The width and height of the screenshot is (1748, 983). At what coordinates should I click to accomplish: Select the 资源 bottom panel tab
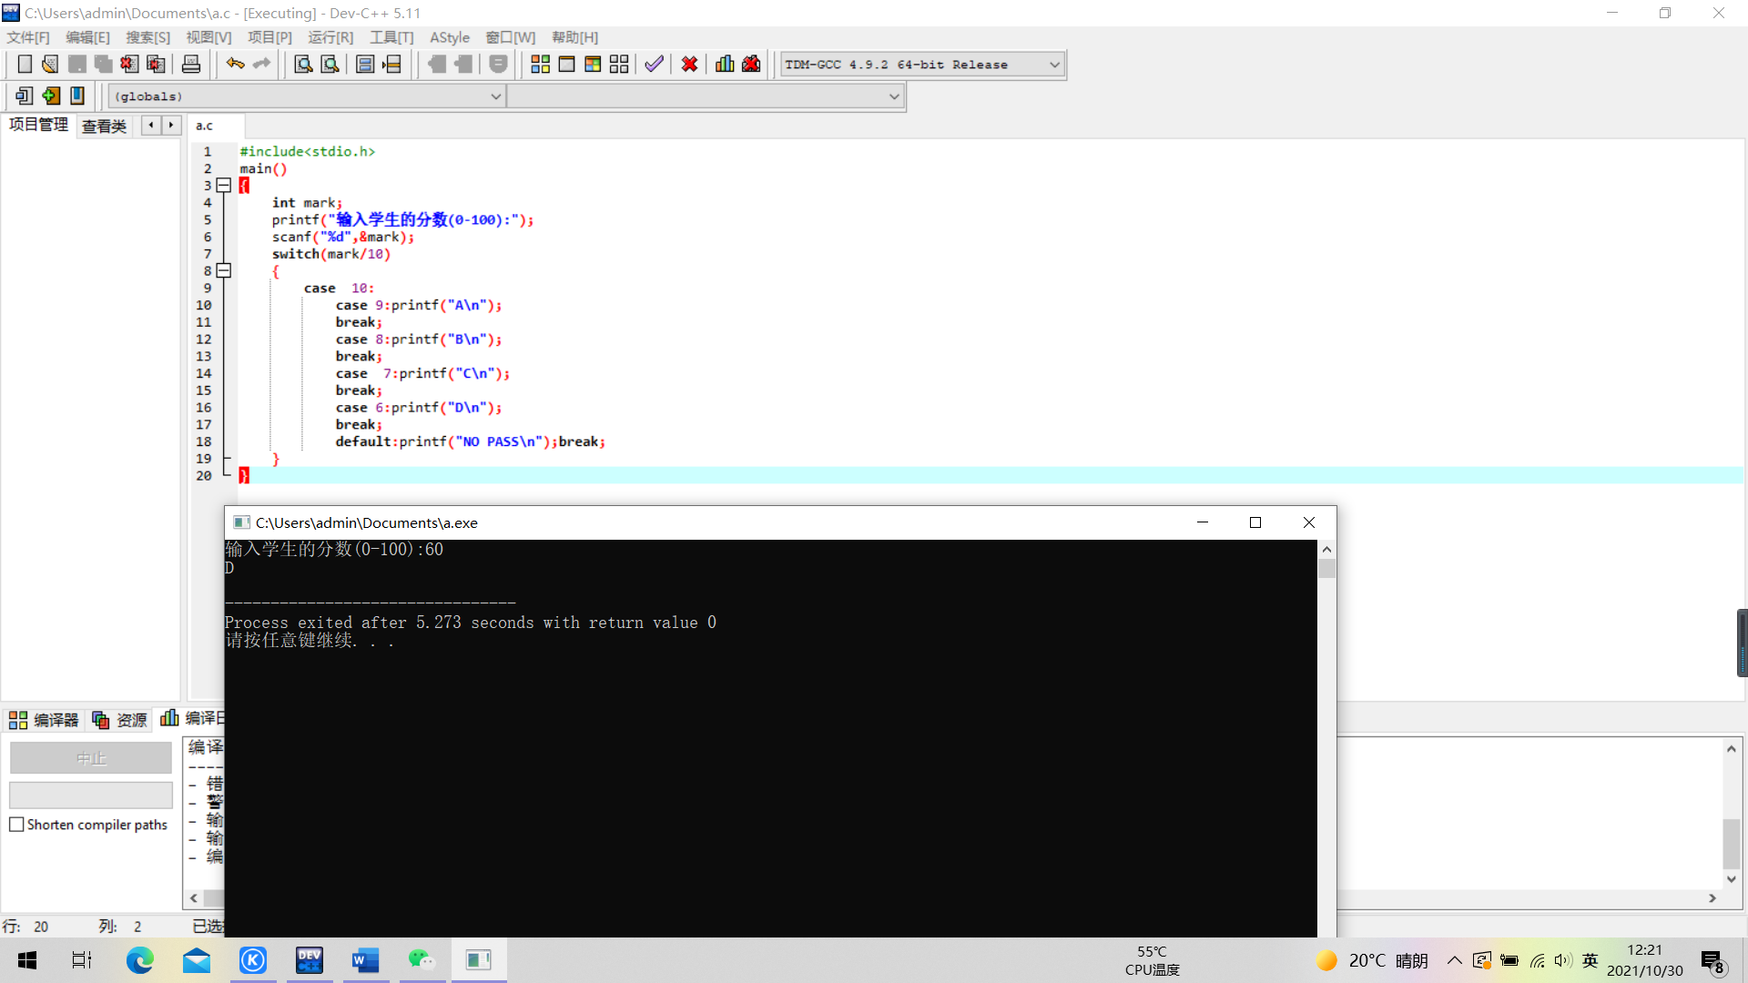120,720
